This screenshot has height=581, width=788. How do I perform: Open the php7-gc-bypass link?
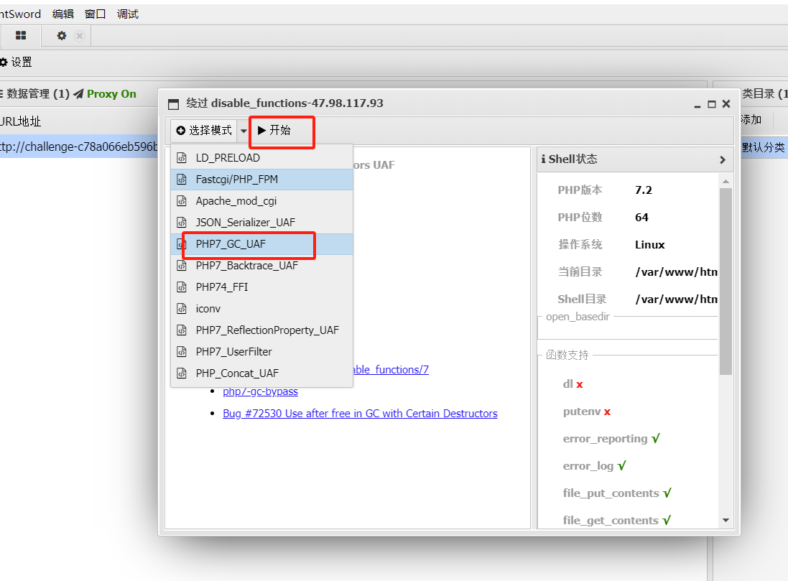(260, 391)
